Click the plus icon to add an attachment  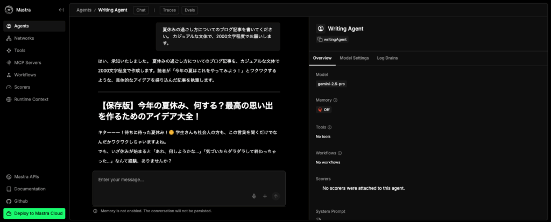tap(265, 196)
